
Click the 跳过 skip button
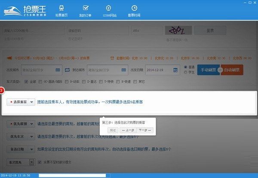(112, 129)
